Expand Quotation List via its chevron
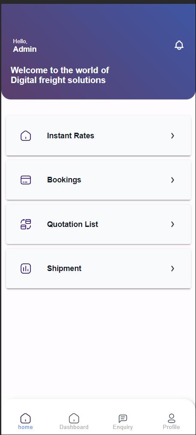This screenshot has width=196, height=435. pos(172,224)
